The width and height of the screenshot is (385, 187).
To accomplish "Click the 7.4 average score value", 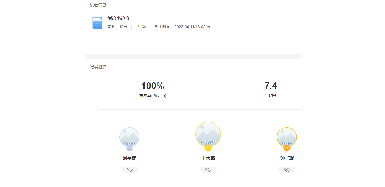I will pyautogui.click(x=271, y=86).
